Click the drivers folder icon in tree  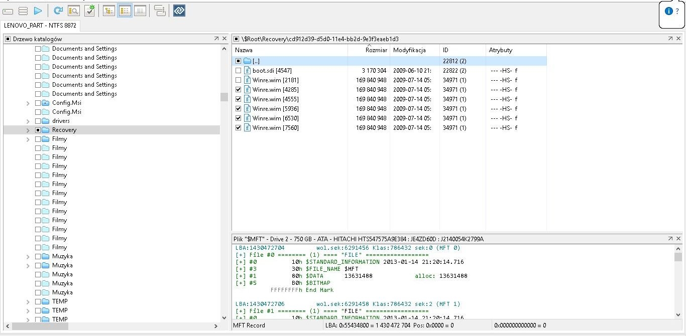point(46,121)
